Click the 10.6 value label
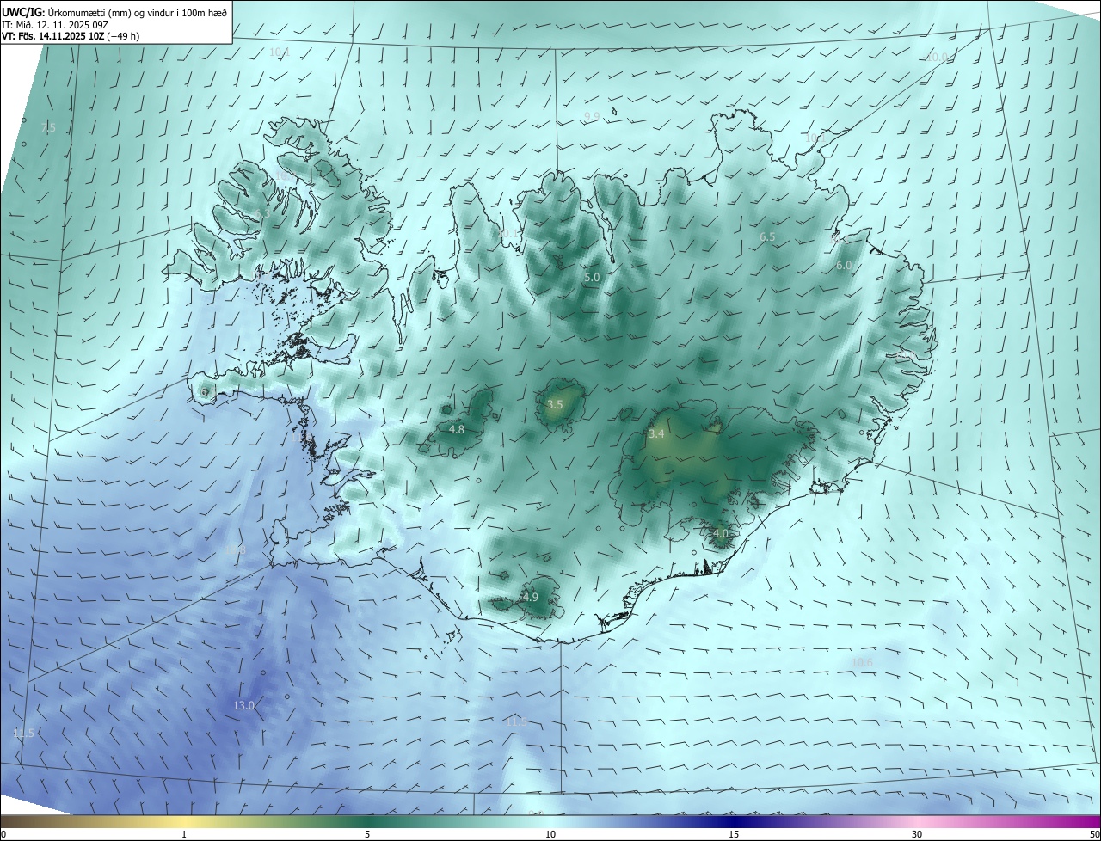This screenshot has height=841, width=1101. click(x=862, y=662)
